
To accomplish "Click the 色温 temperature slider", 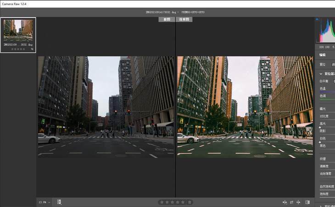I will pyautogui.click(x=327, y=91).
